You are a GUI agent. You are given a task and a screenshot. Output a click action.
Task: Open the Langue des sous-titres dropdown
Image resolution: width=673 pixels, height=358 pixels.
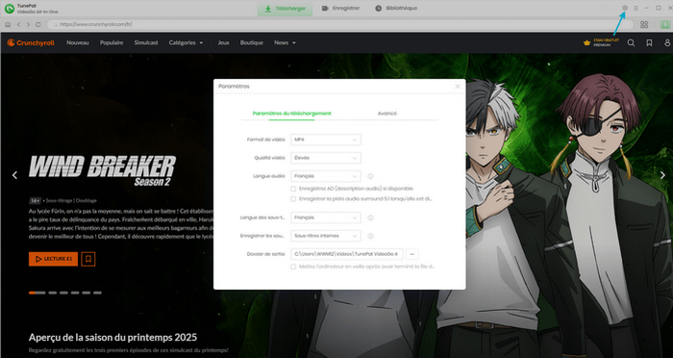click(326, 217)
